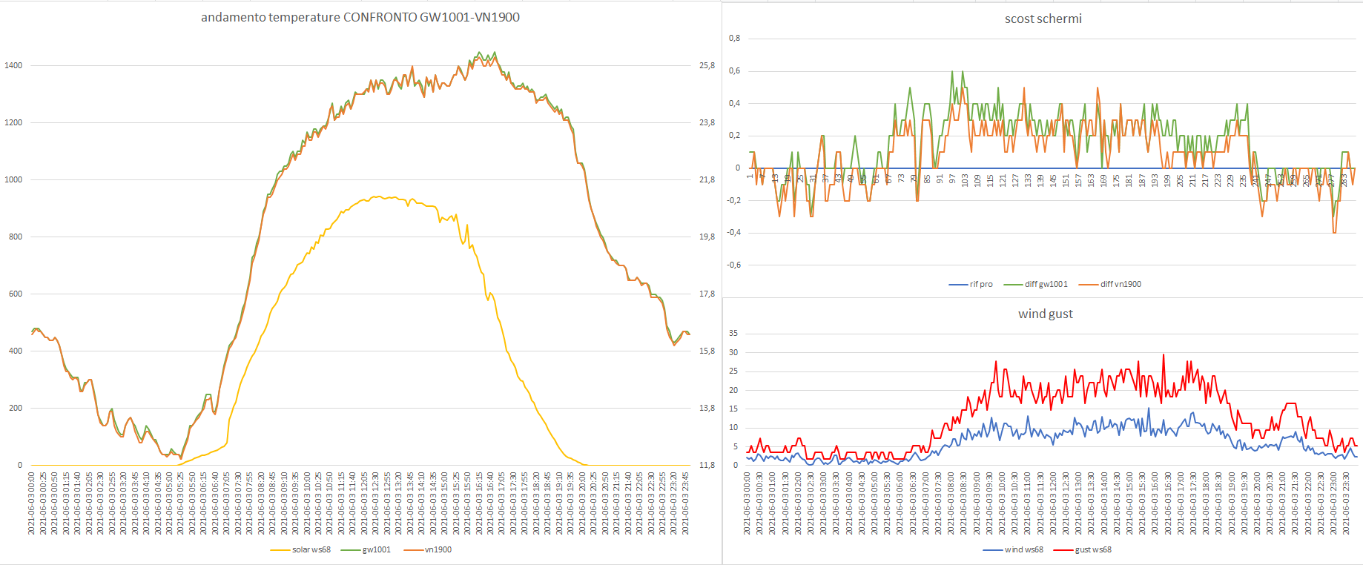
Task: Click the 'scost schermi' chart title
Action: (x=1043, y=19)
